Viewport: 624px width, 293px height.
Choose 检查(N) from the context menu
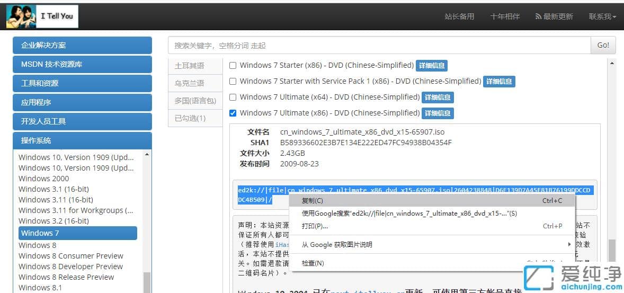432,263
